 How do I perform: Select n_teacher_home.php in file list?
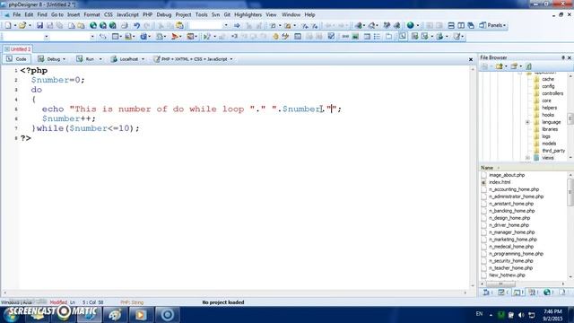click(510, 267)
